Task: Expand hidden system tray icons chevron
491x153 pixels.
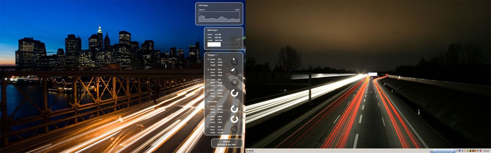Action: (457, 151)
